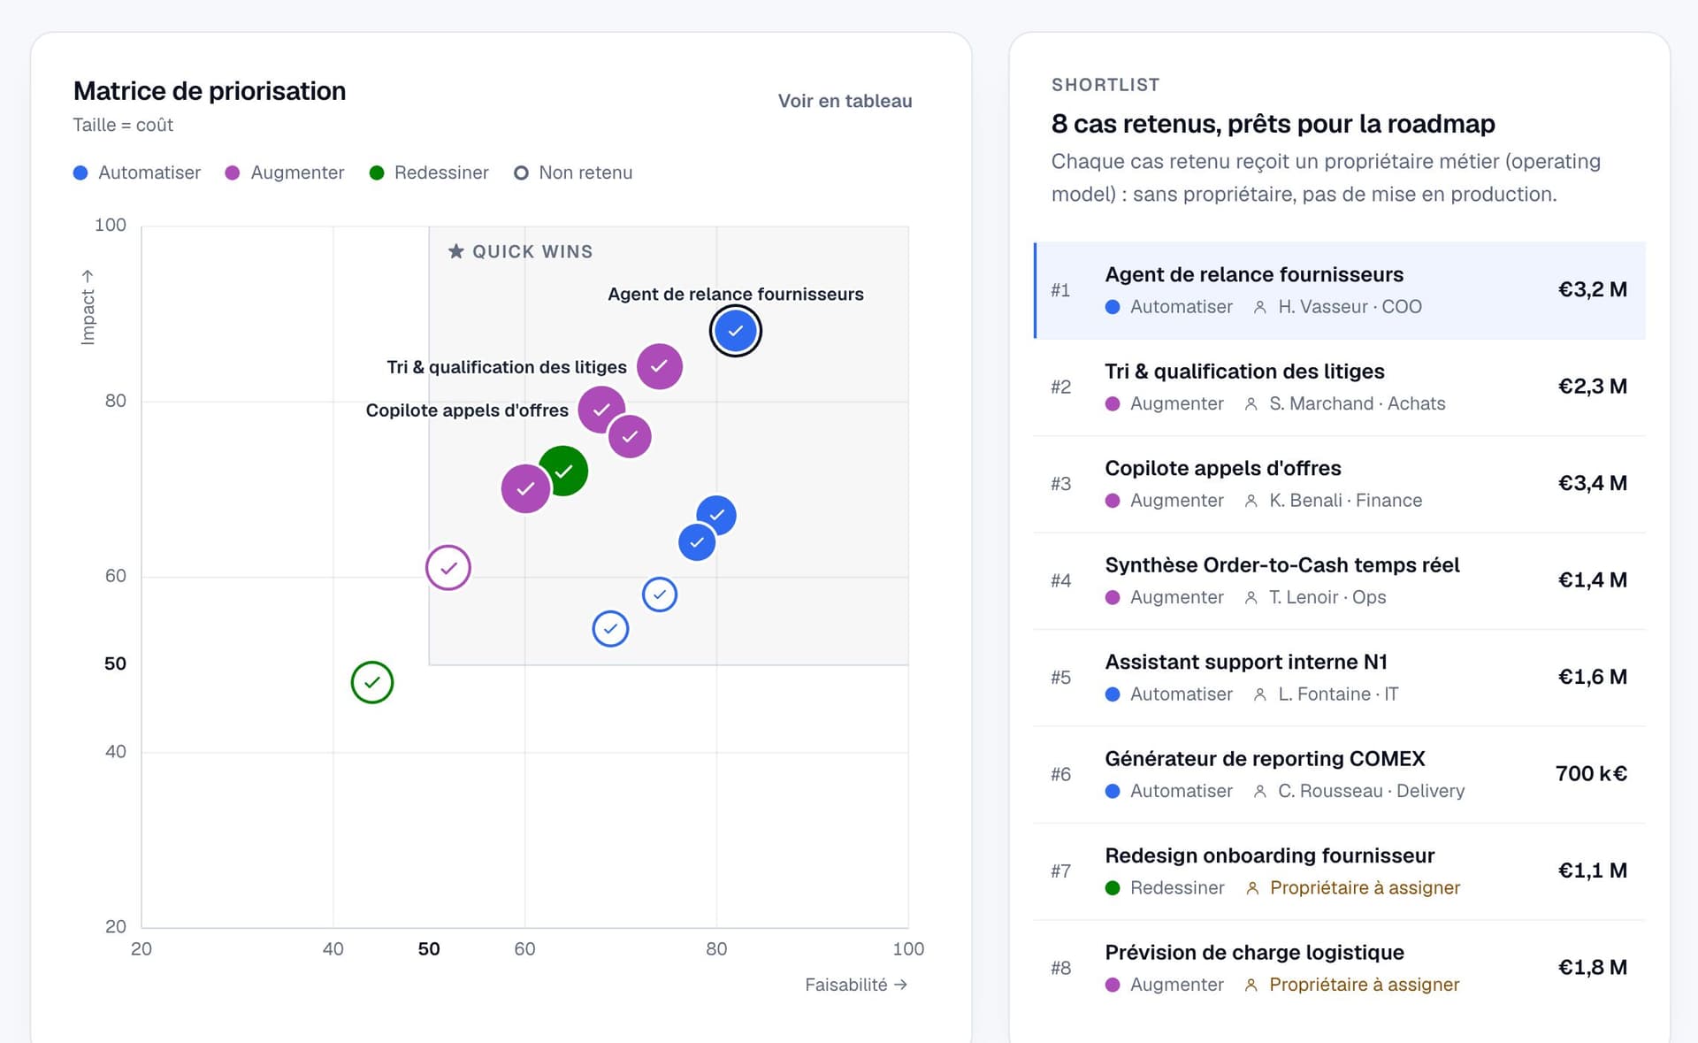Select Prévision de charge logistique row

[x=1339, y=968]
